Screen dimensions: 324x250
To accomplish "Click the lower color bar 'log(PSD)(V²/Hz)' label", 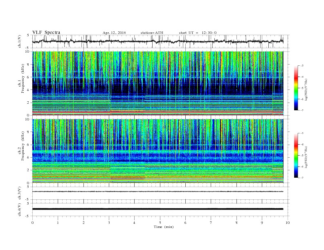I will click(306, 157).
